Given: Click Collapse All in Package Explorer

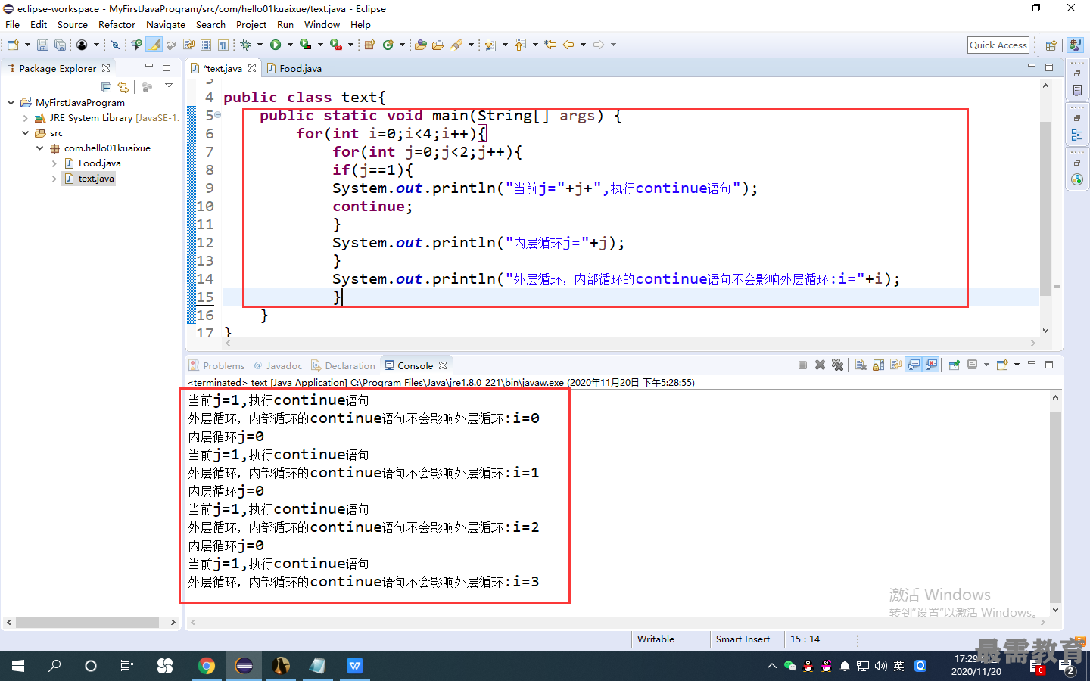Looking at the screenshot, I should (106, 87).
